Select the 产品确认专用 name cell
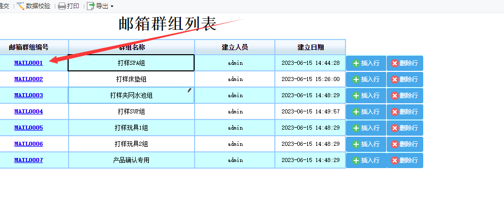 click(131, 160)
